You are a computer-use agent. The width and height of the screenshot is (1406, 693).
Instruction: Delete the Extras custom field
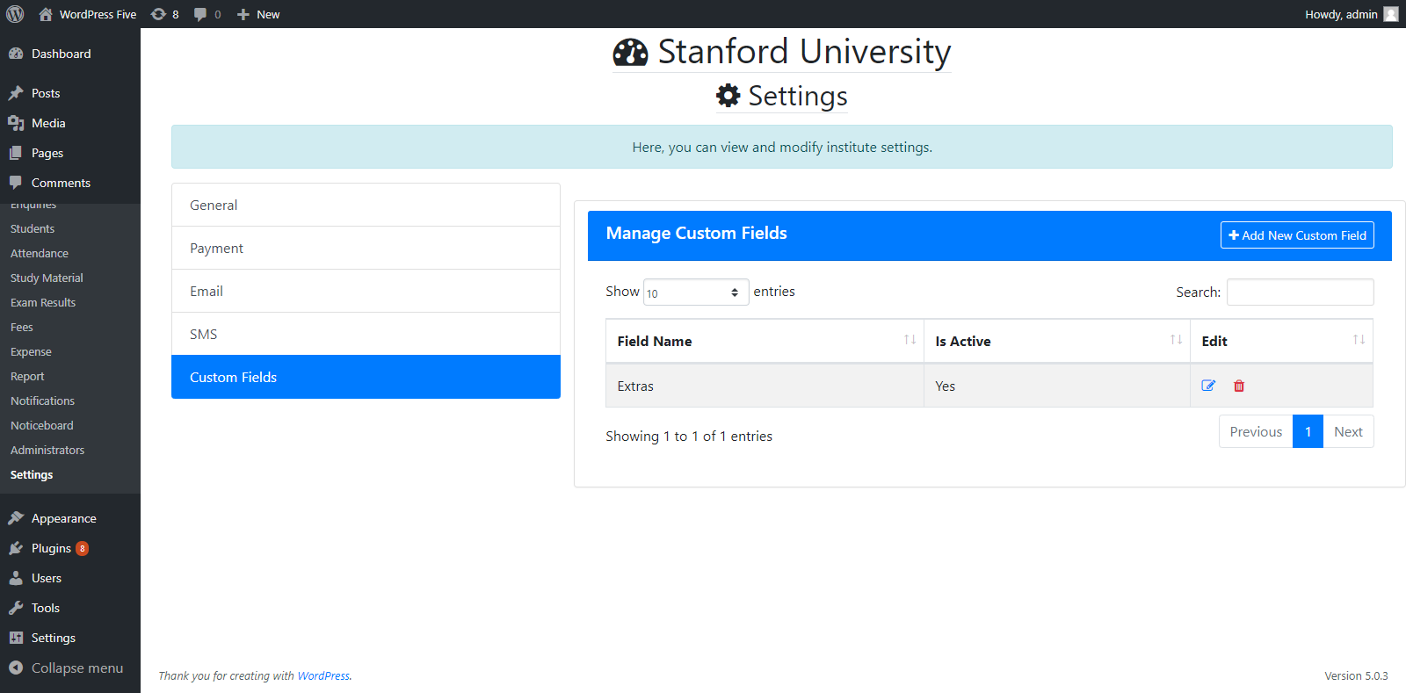coord(1239,386)
